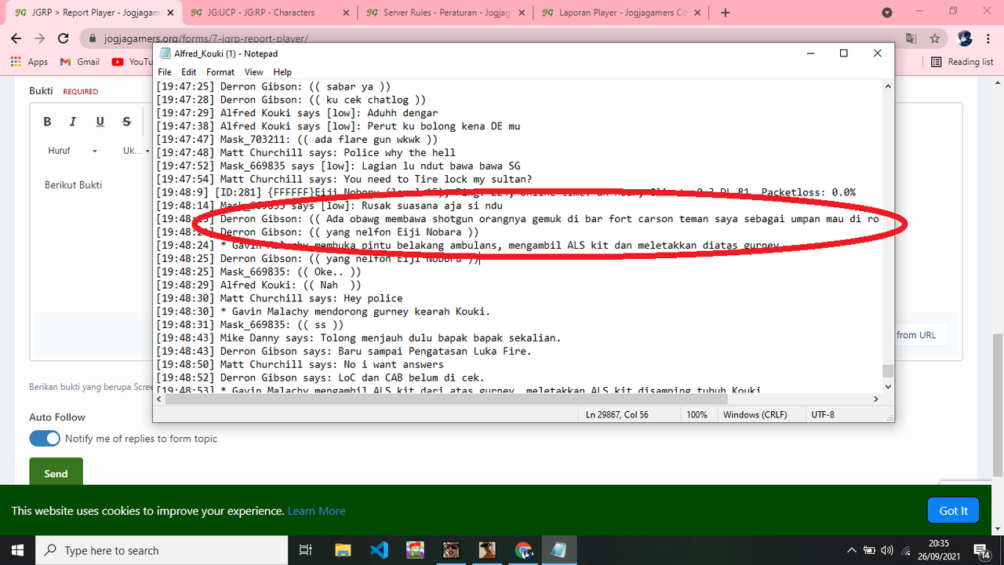Click Notepad vertical scrollbar up arrow
The width and height of the screenshot is (1004, 565).
pos(888,87)
